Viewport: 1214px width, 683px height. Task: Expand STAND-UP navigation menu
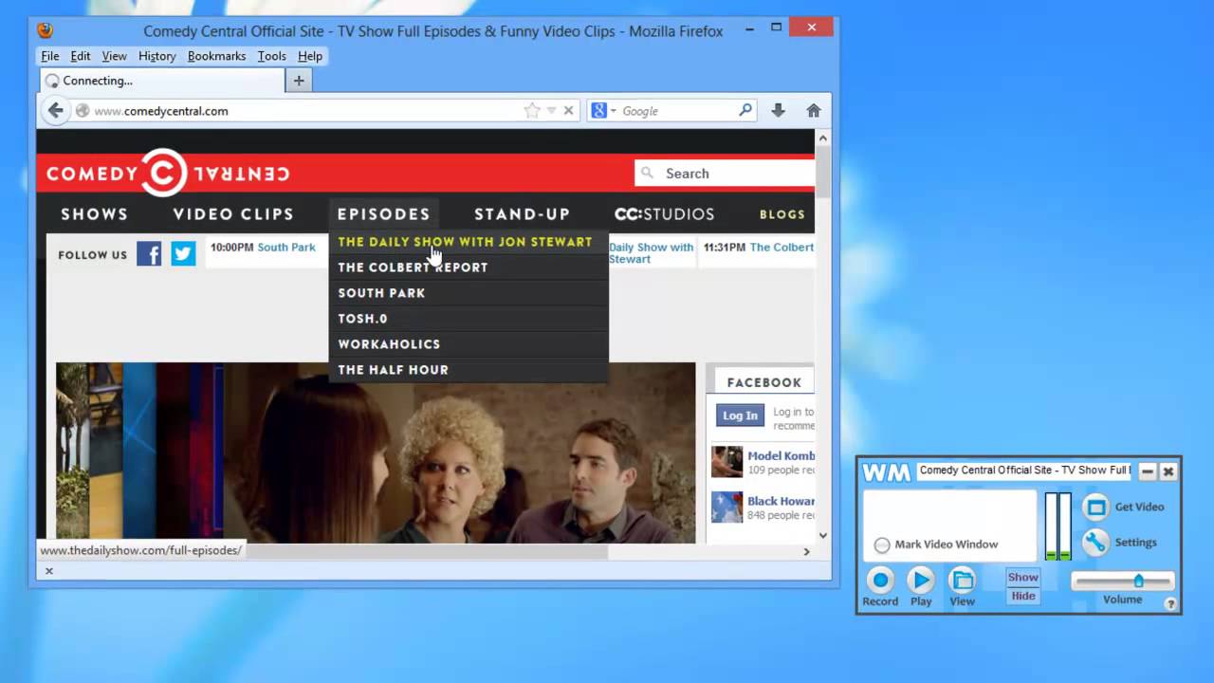[523, 214]
